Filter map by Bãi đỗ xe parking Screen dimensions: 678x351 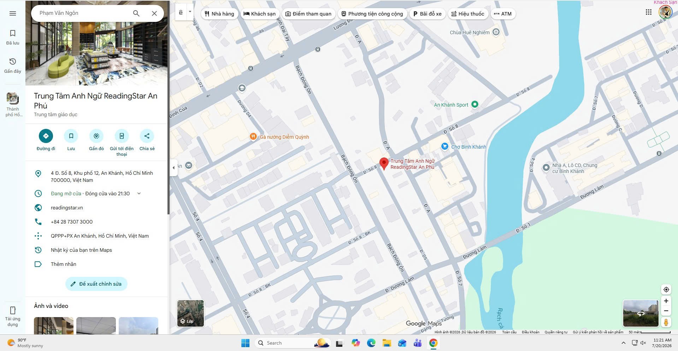coord(428,14)
